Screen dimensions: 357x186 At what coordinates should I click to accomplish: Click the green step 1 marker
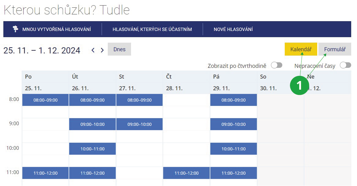[x=299, y=85]
